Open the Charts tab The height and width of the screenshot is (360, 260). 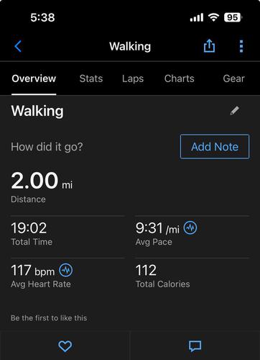(x=179, y=78)
